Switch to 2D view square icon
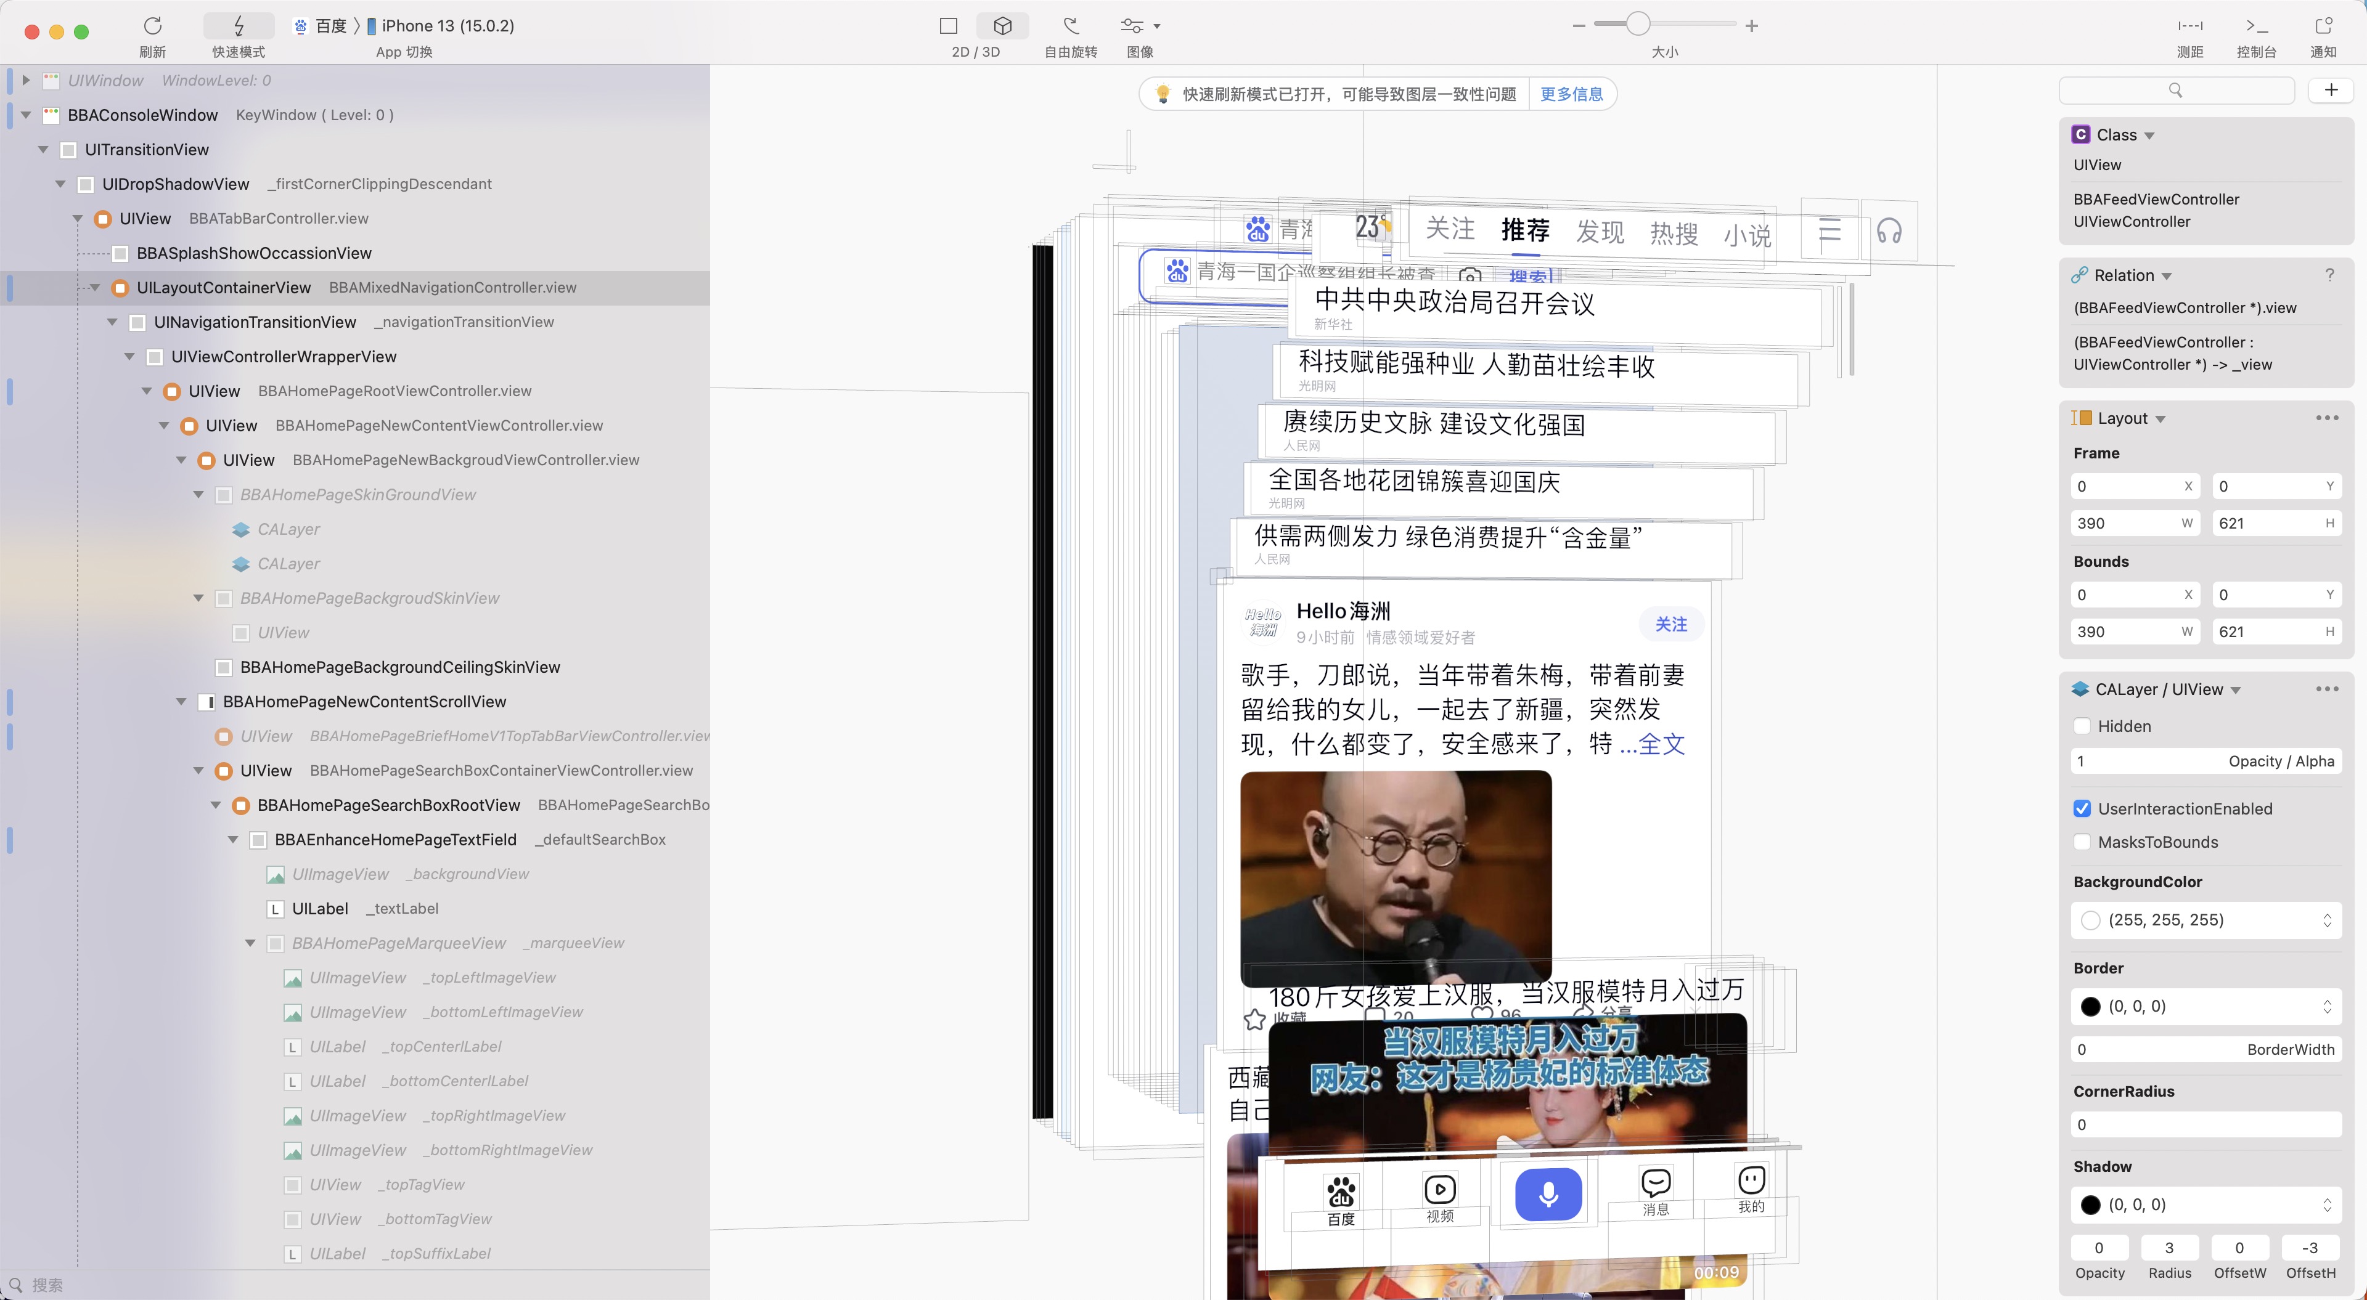The image size is (2367, 1300). [948, 26]
